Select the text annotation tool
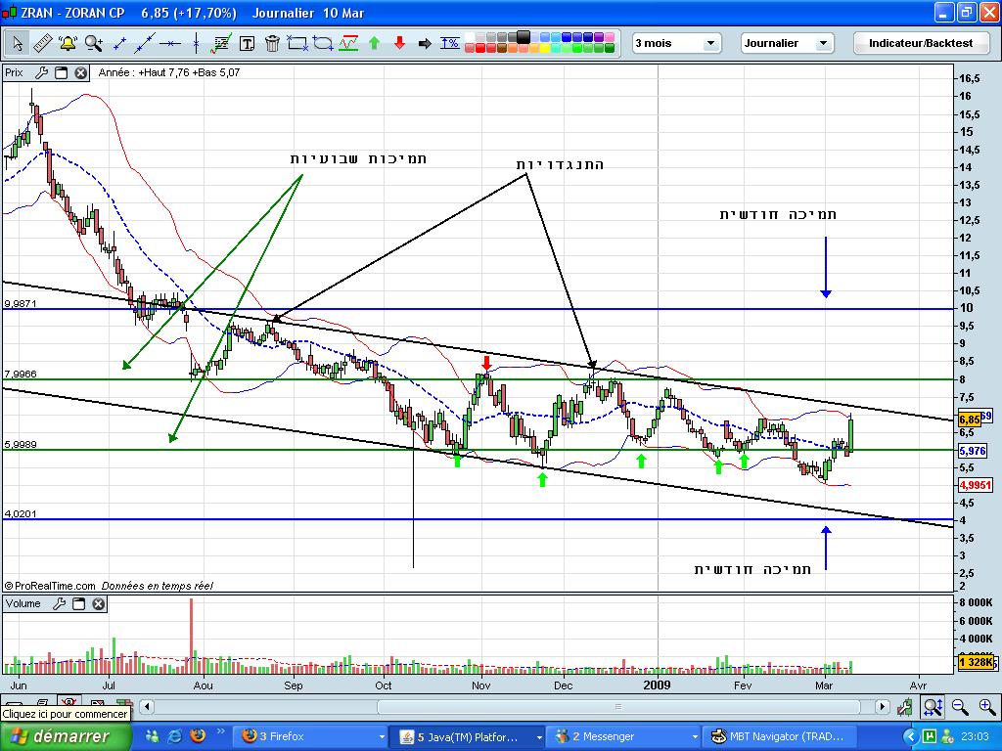The width and height of the screenshot is (1002, 751). pyautogui.click(x=248, y=43)
